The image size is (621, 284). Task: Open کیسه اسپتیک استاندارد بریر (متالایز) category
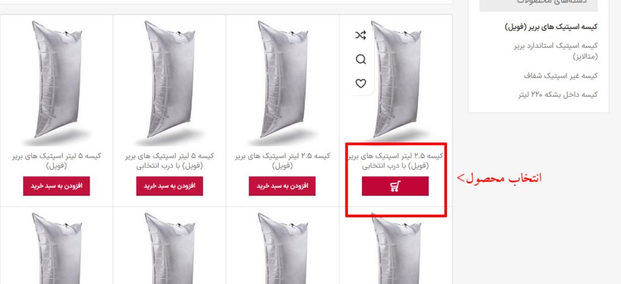coord(556,51)
